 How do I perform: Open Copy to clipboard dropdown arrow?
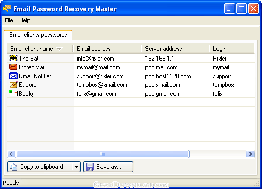pyautogui.click(x=76, y=167)
